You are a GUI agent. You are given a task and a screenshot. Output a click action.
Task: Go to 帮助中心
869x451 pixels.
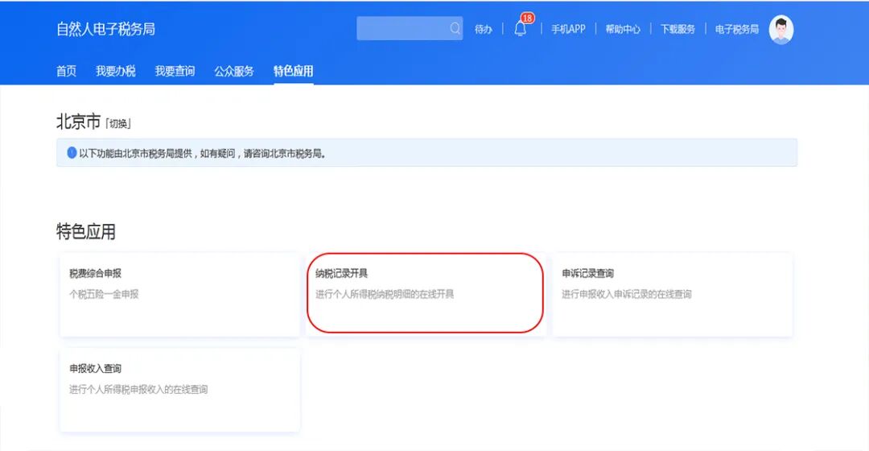click(623, 30)
